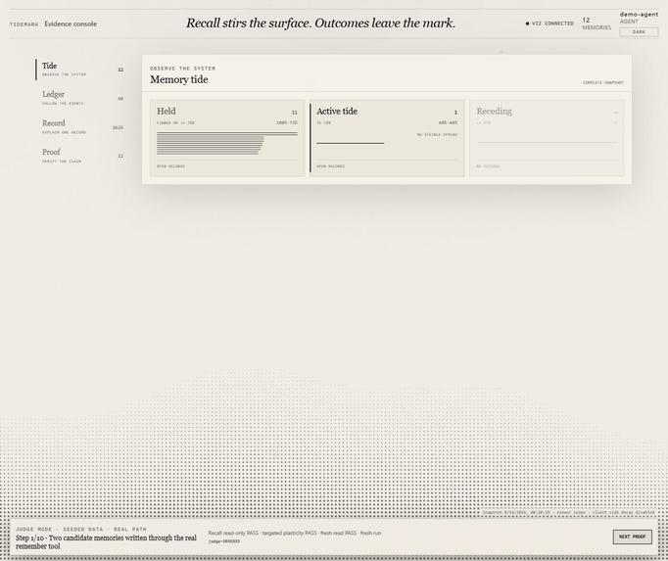Click the Step 1/10 description text
The height and width of the screenshot is (561, 668).
tap(106, 541)
